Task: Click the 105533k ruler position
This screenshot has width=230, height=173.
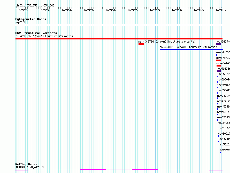Action: click(45, 10)
